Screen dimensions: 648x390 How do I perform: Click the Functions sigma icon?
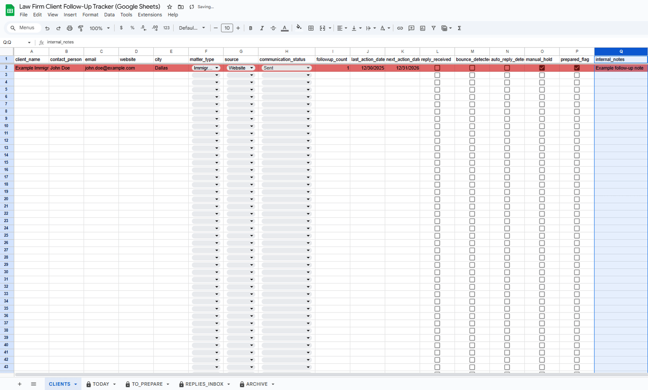[x=459, y=28]
